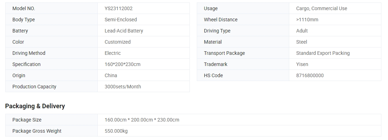
Task: Click the Standard Export Packing value
Action: [323, 53]
